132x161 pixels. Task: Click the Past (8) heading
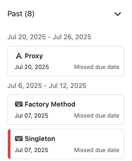tap(21, 14)
